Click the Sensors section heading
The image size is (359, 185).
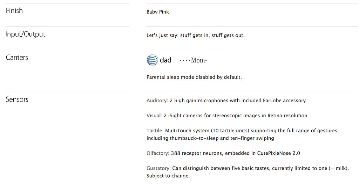click(x=17, y=99)
